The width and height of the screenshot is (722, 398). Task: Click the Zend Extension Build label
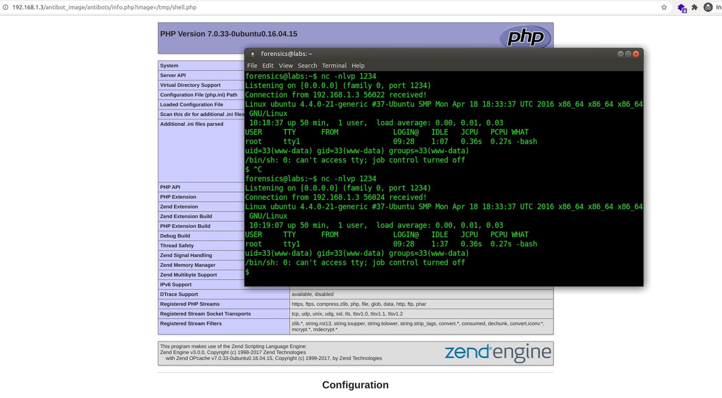point(186,216)
